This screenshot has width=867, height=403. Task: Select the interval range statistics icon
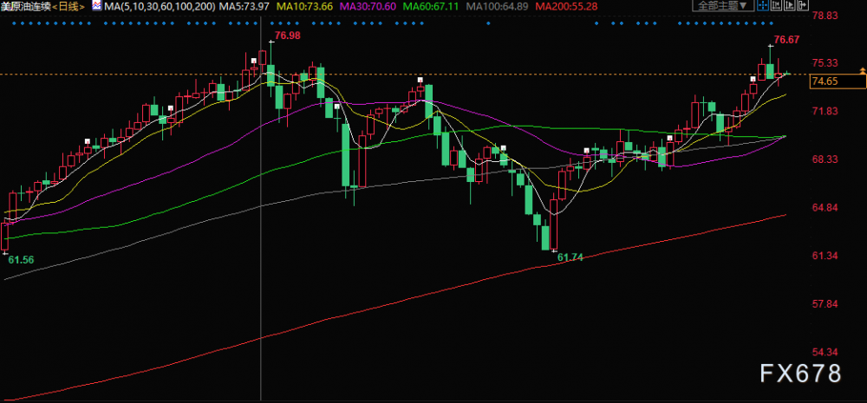[x=776, y=5]
